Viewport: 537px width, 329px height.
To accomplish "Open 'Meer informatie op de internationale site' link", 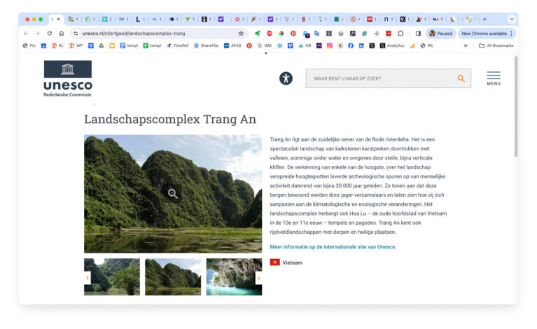I will [332, 247].
